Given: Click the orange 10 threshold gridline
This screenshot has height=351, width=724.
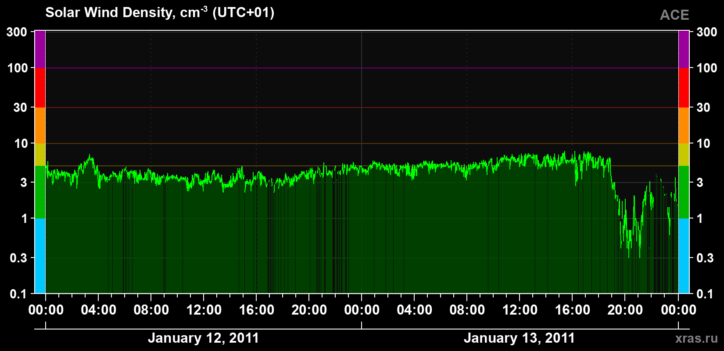Looking at the screenshot, I should [362, 143].
